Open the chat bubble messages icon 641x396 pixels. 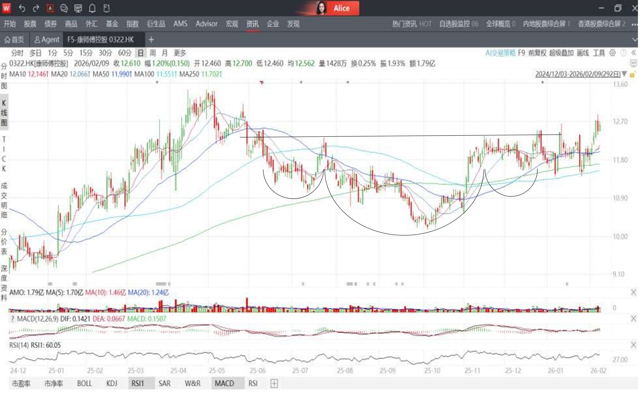(x=64, y=8)
